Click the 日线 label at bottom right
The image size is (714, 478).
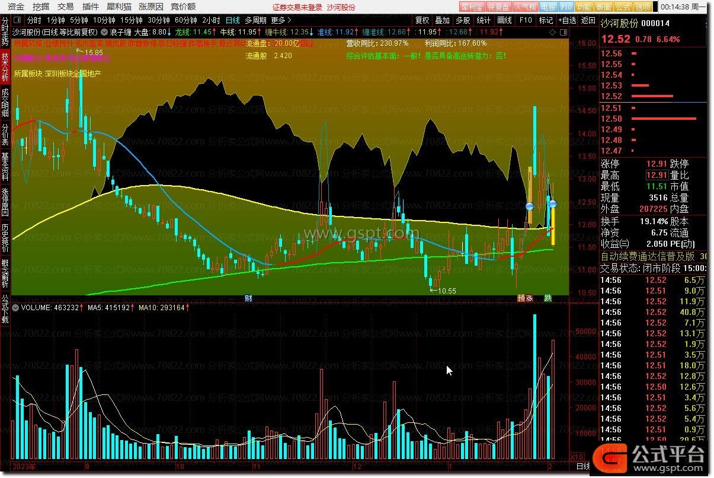pyautogui.click(x=584, y=467)
